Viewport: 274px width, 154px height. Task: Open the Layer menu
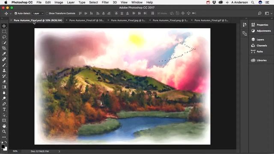[71, 2]
